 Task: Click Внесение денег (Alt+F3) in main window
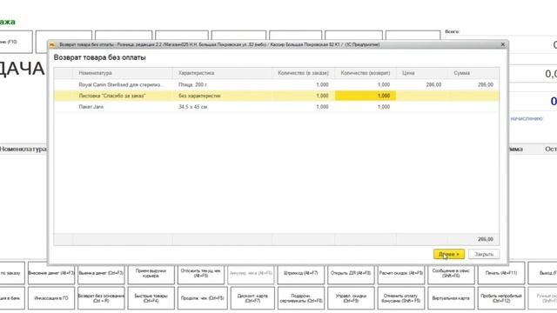(51, 273)
